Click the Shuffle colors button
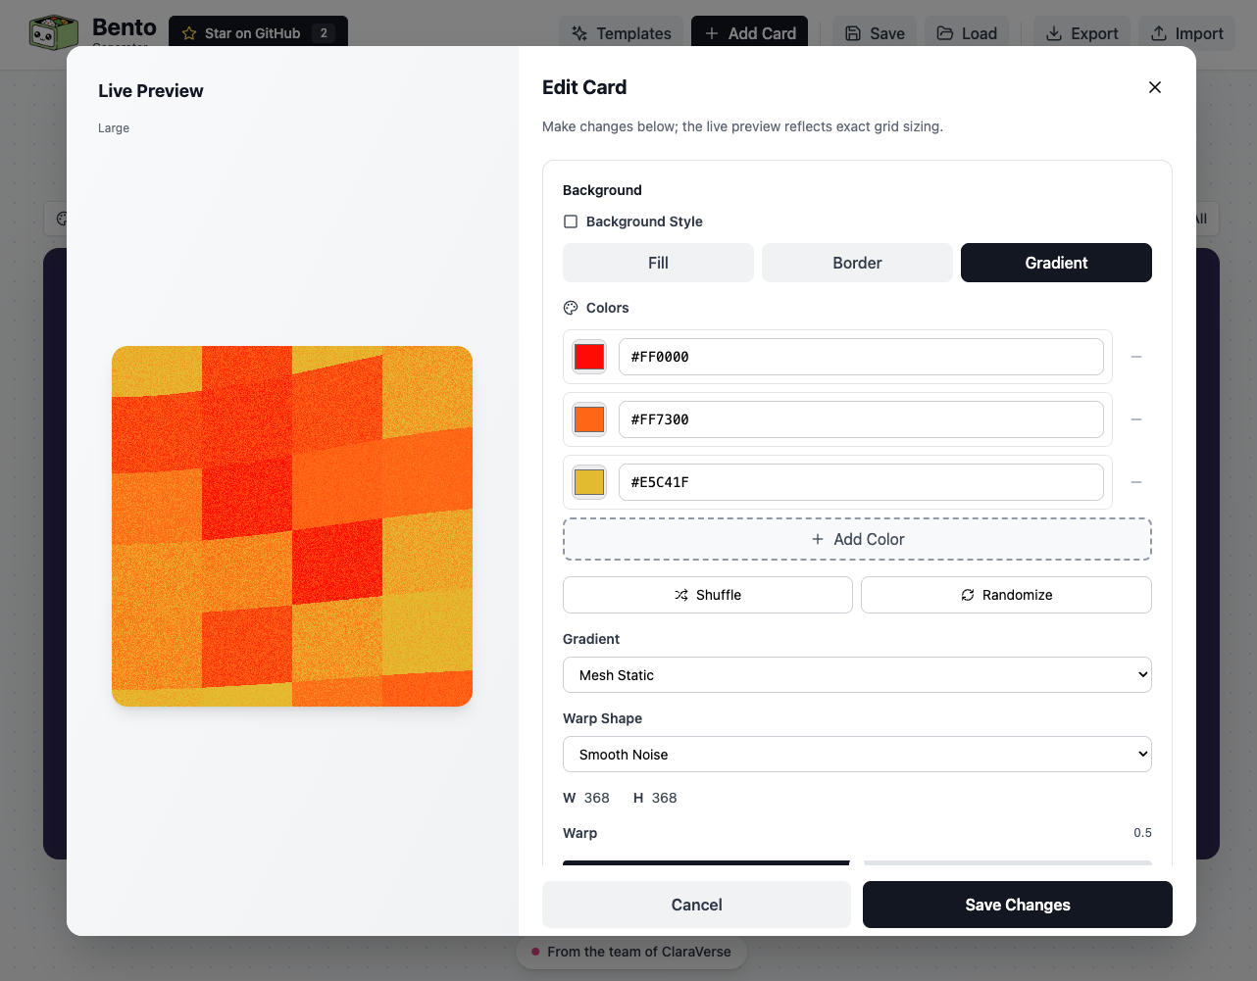 pyautogui.click(x=707, y=595)
